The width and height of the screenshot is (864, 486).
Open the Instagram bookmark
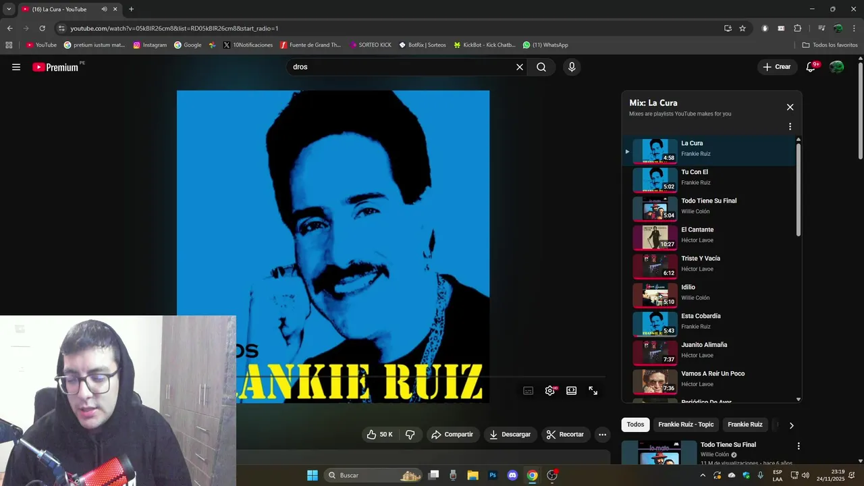pyautogui.click(x=150, y=45)
